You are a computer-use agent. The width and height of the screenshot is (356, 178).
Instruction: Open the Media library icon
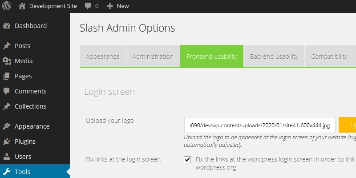[x=7, y=61]
